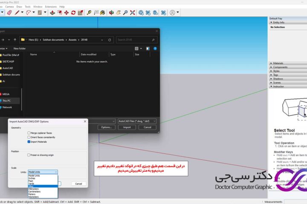Select the Rectangle shapes tool
The width and height of the screenshot is (307, 204).
click(x=40, y=13)
